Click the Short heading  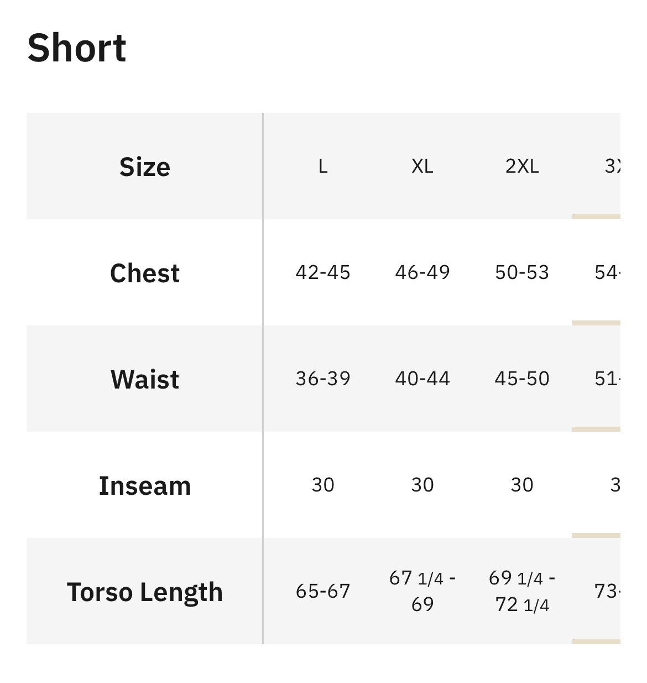point(77,48)
